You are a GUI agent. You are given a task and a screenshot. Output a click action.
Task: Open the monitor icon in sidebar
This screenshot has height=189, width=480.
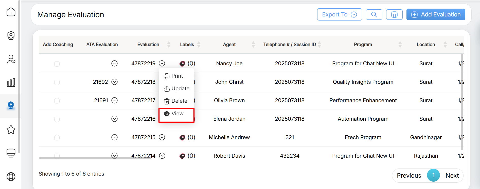pos(11,153)
